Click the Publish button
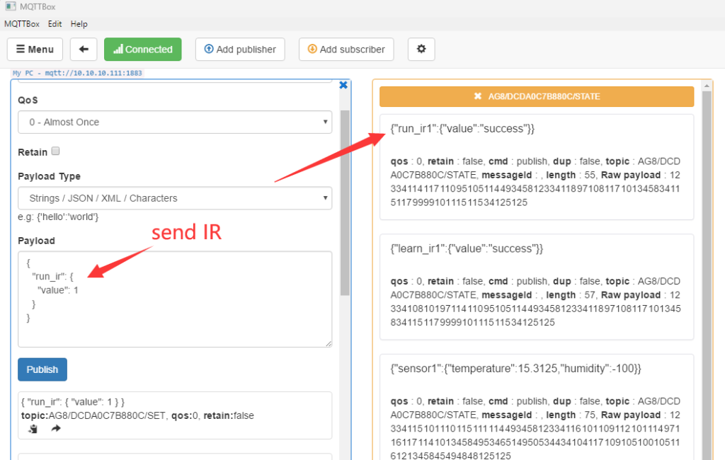The width and height of the screenshot is (725, 460). (x=42, y=369)
